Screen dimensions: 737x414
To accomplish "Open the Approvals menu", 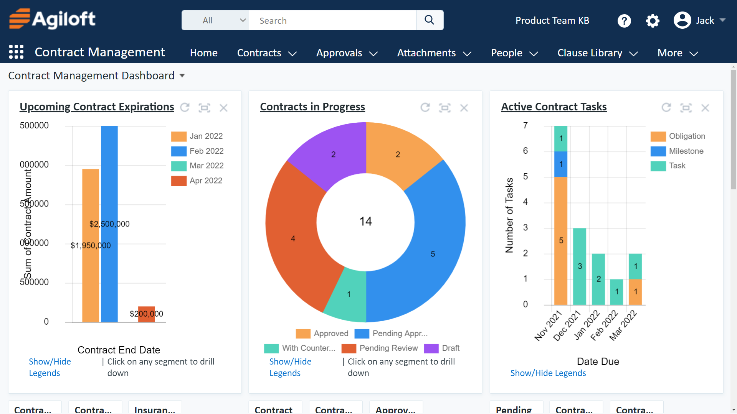I will [347, 53].
